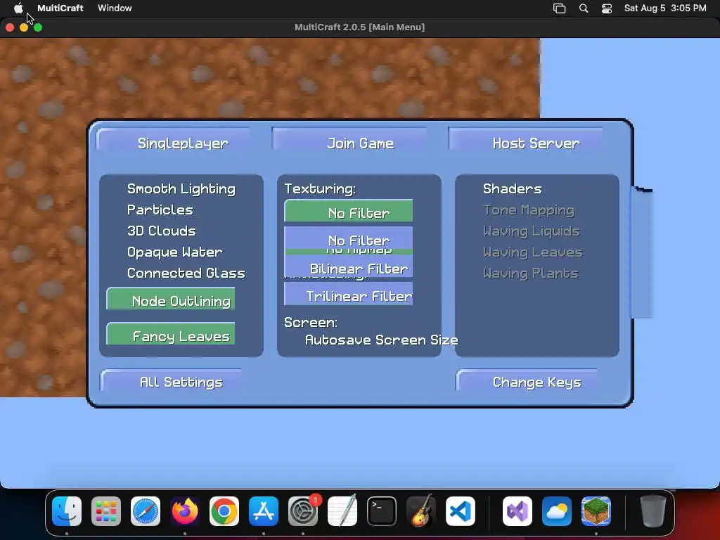Choose No Filter from the open list
This screenshot has height=540, width=720.
pyautogui.click(x=349, y=238)
